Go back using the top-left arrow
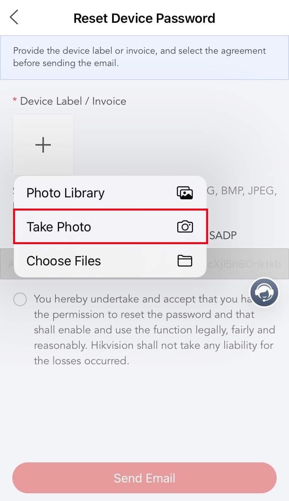This screenshot has width=289, height=501. click(x=14, y=18)
